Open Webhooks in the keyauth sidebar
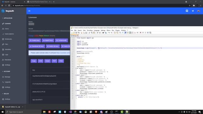The width and height of the screenshot is (203, 114). [7, 39]
